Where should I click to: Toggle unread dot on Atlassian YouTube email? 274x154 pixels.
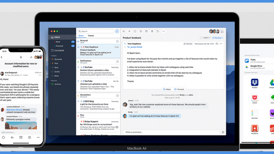coord(78,81)
